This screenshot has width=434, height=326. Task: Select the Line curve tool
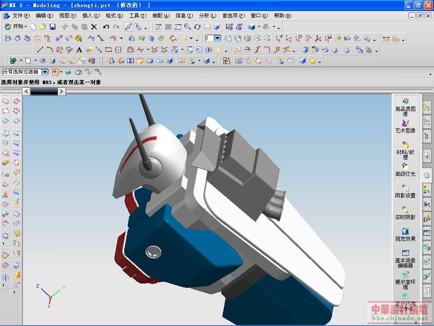click(40, 50)
